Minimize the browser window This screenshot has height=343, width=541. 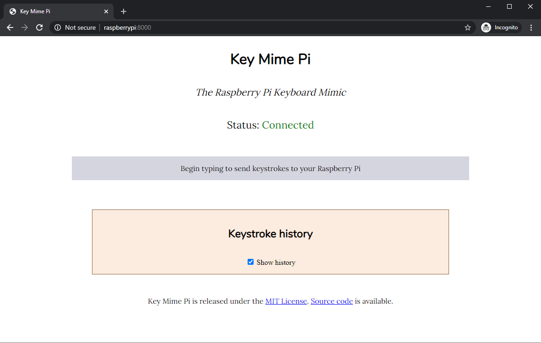click(x=488, y=6)
